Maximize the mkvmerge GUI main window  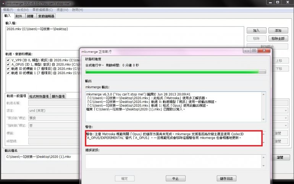[278, 2]
